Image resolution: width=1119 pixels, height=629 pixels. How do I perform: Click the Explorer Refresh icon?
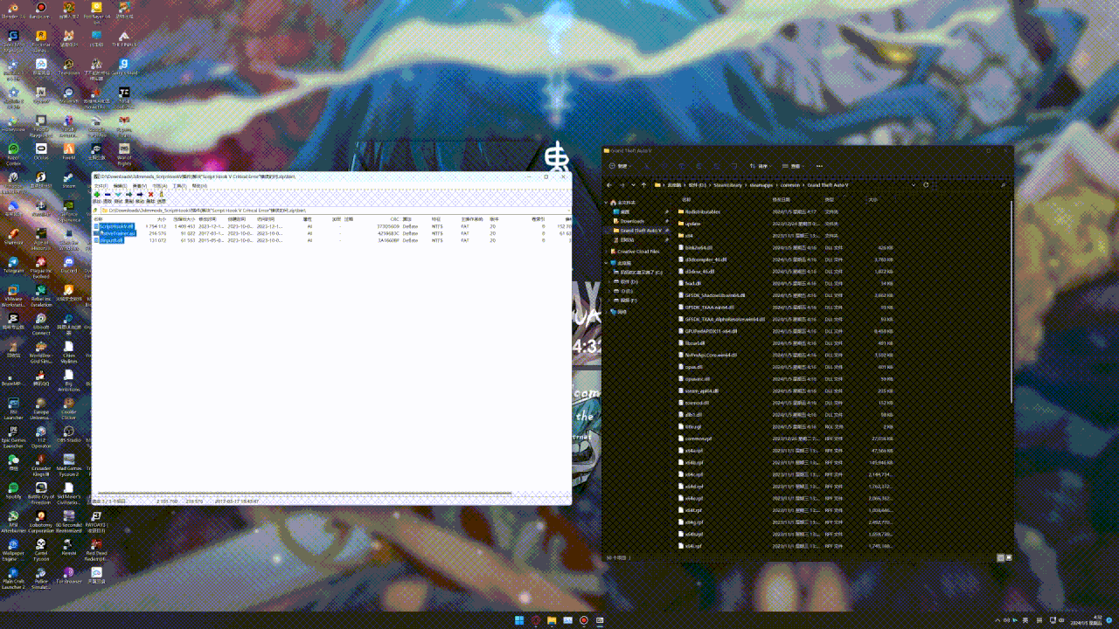[926, 185]
